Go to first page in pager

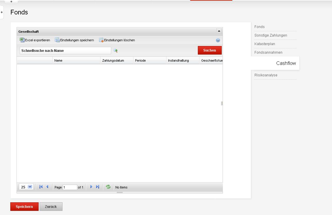pos(41,187)
